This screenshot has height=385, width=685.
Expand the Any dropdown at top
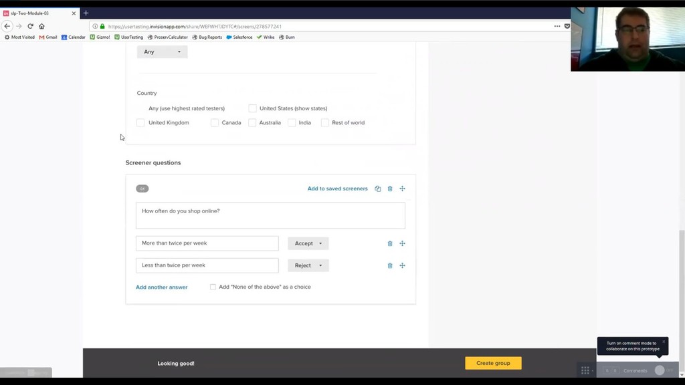pos(162,52)
